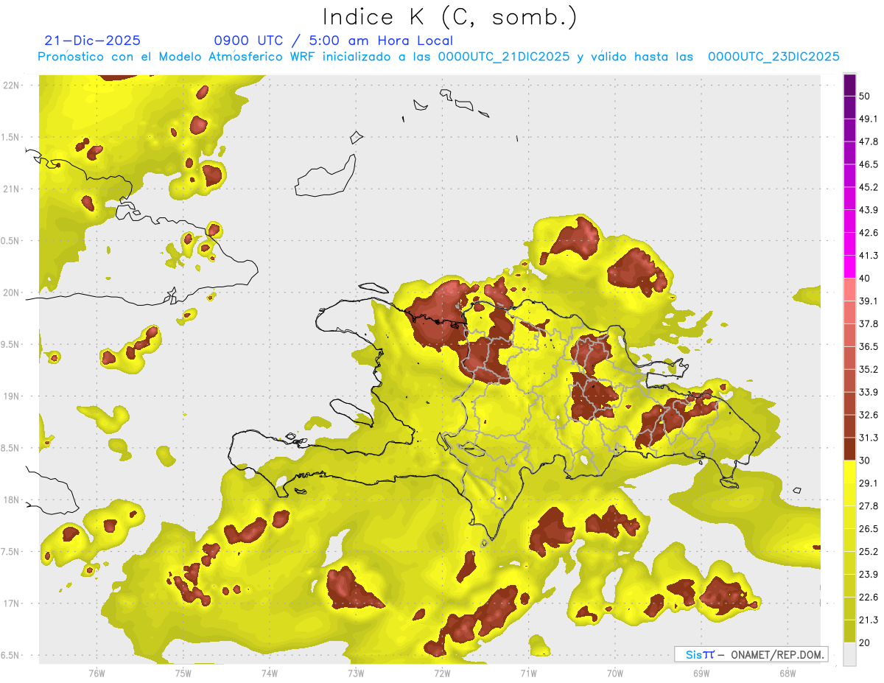Click the color scale value '37.8'
The image size is (884, 683).
[x=869, y=323]
